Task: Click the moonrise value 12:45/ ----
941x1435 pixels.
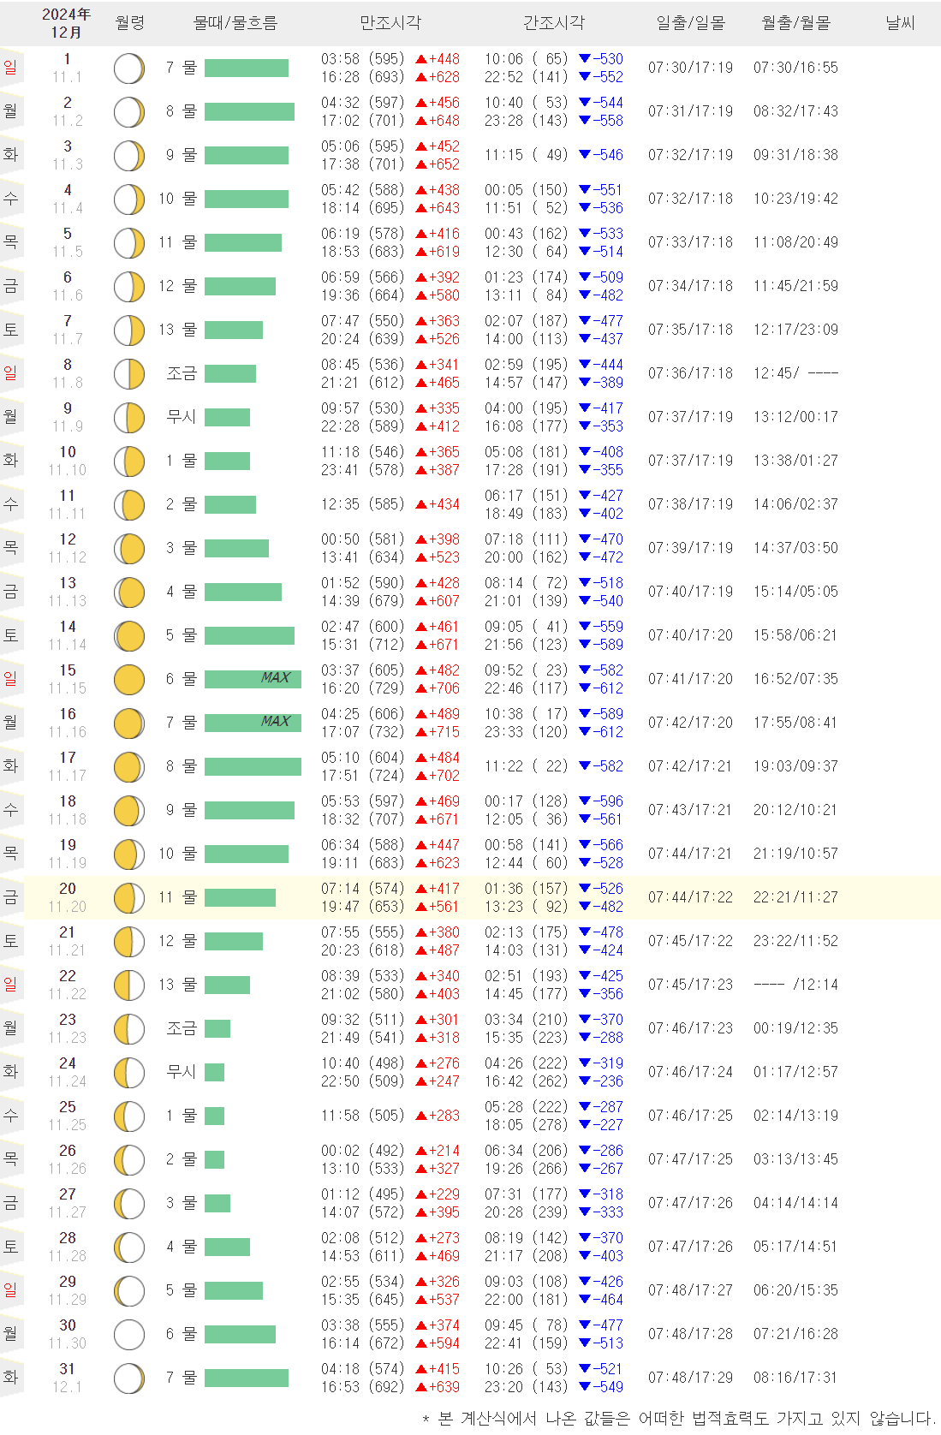Action: [x=795, y=373]
